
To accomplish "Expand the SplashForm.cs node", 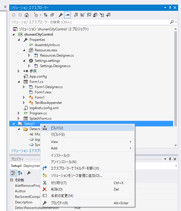I will 19,118.
